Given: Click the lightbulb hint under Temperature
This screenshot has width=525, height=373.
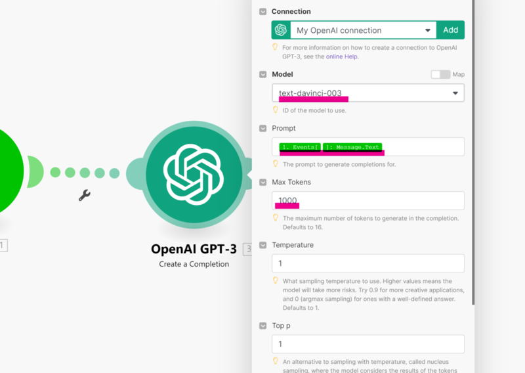Looking at the screenshot, I should tap(275, 280).
